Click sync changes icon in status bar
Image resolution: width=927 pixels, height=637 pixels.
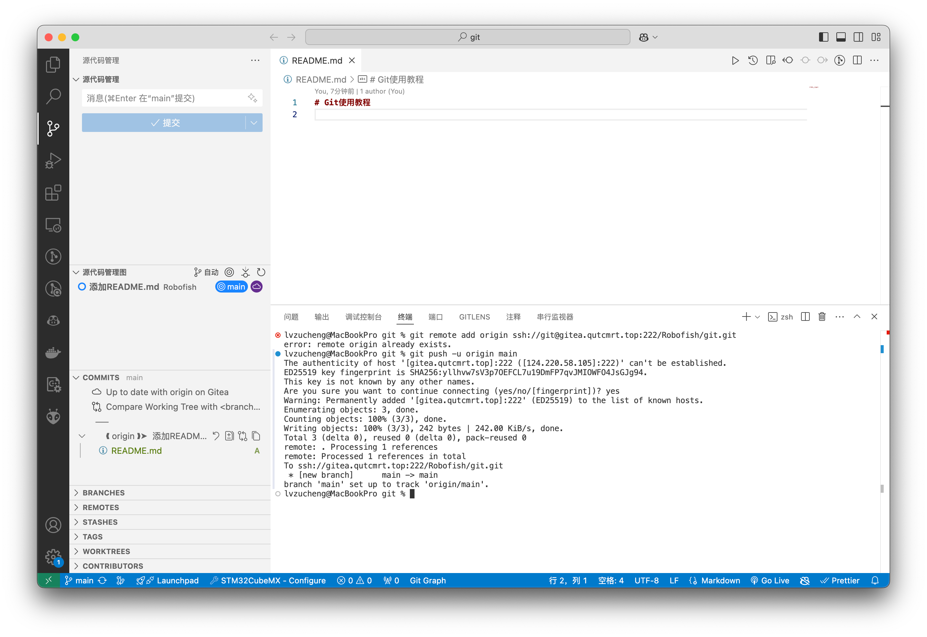103,580
